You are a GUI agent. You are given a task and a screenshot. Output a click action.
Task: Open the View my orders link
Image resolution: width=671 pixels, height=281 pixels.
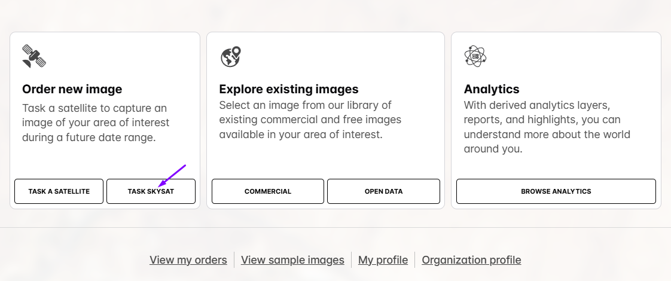coord(188,260)
